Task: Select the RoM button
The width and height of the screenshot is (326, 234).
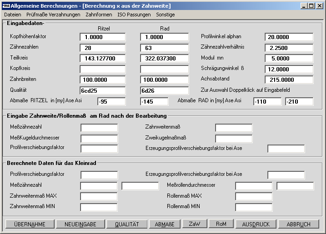Action: tap(221, 224)
